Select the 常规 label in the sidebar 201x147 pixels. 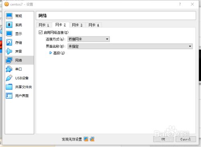click(18, 16)
